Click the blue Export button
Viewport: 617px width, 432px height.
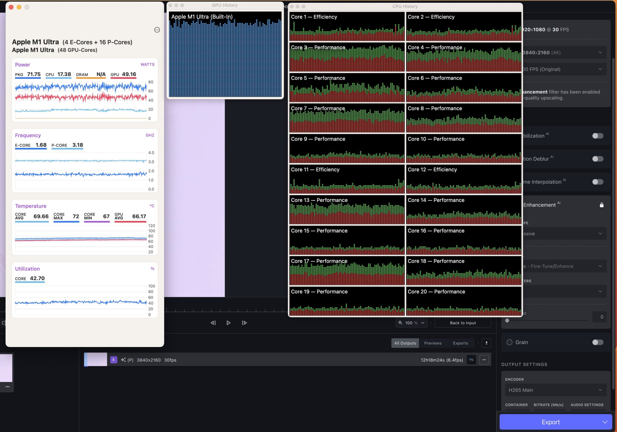coord(550,422)
